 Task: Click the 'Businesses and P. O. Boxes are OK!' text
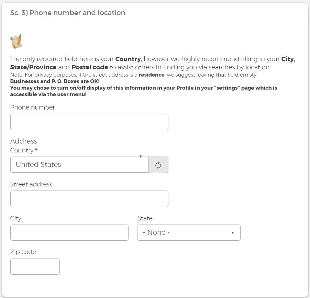tap(55, 81)
